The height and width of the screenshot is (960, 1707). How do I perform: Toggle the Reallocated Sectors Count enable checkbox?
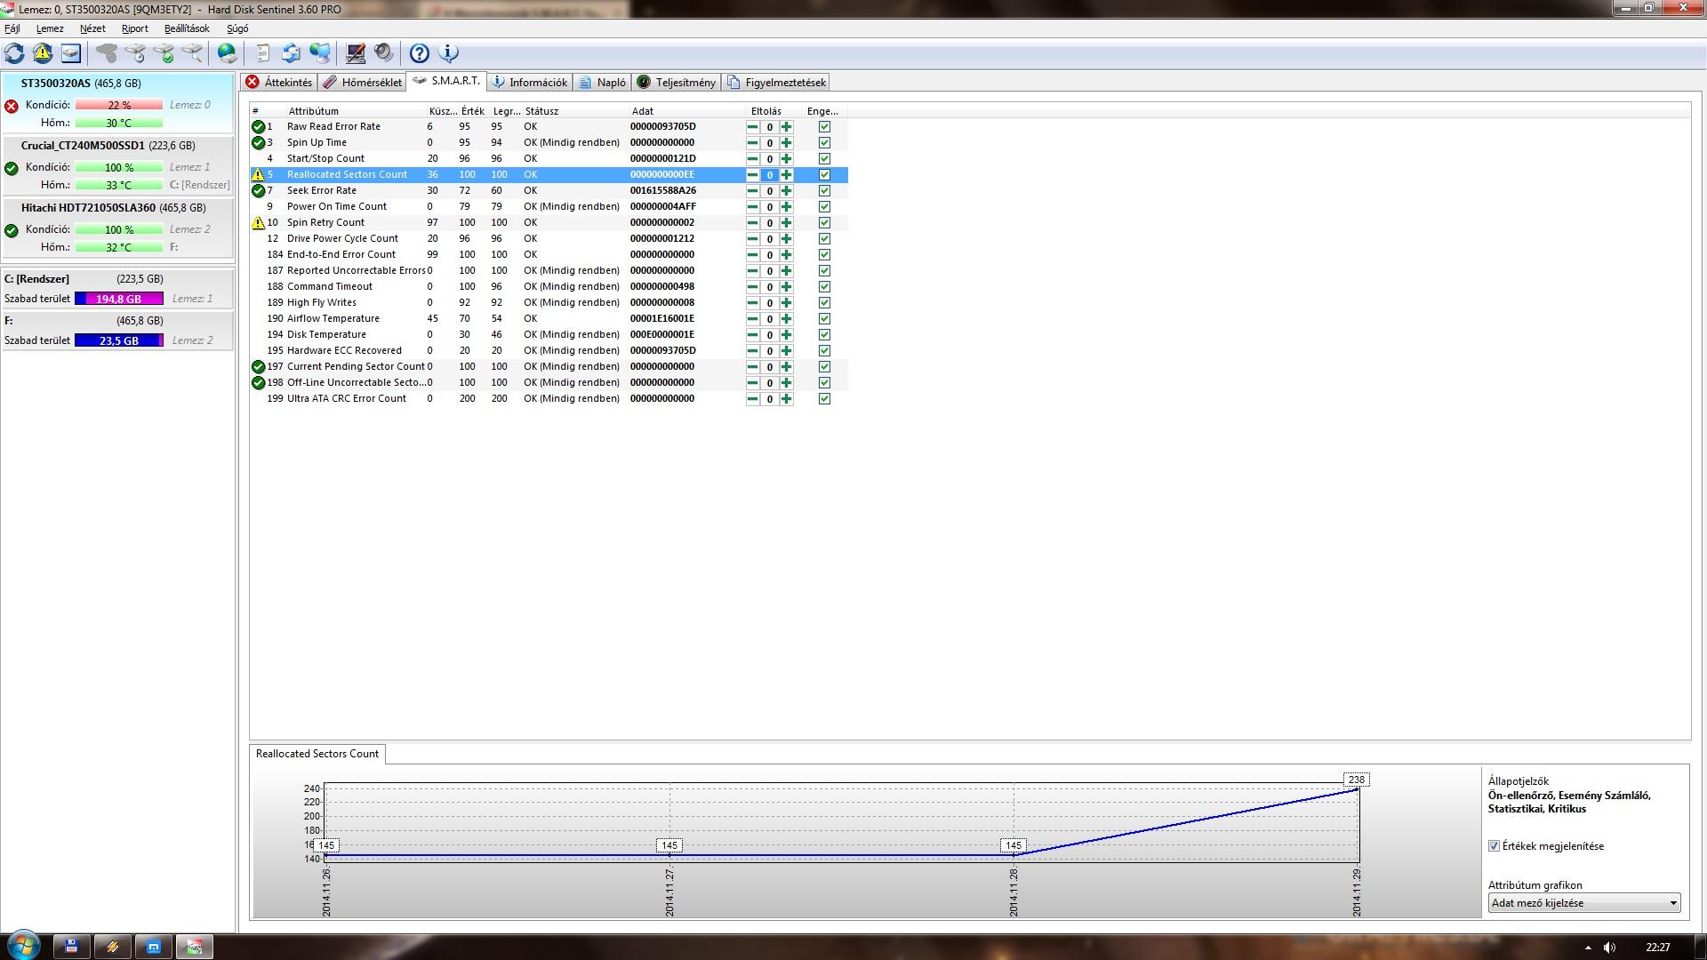coord(824,174)
